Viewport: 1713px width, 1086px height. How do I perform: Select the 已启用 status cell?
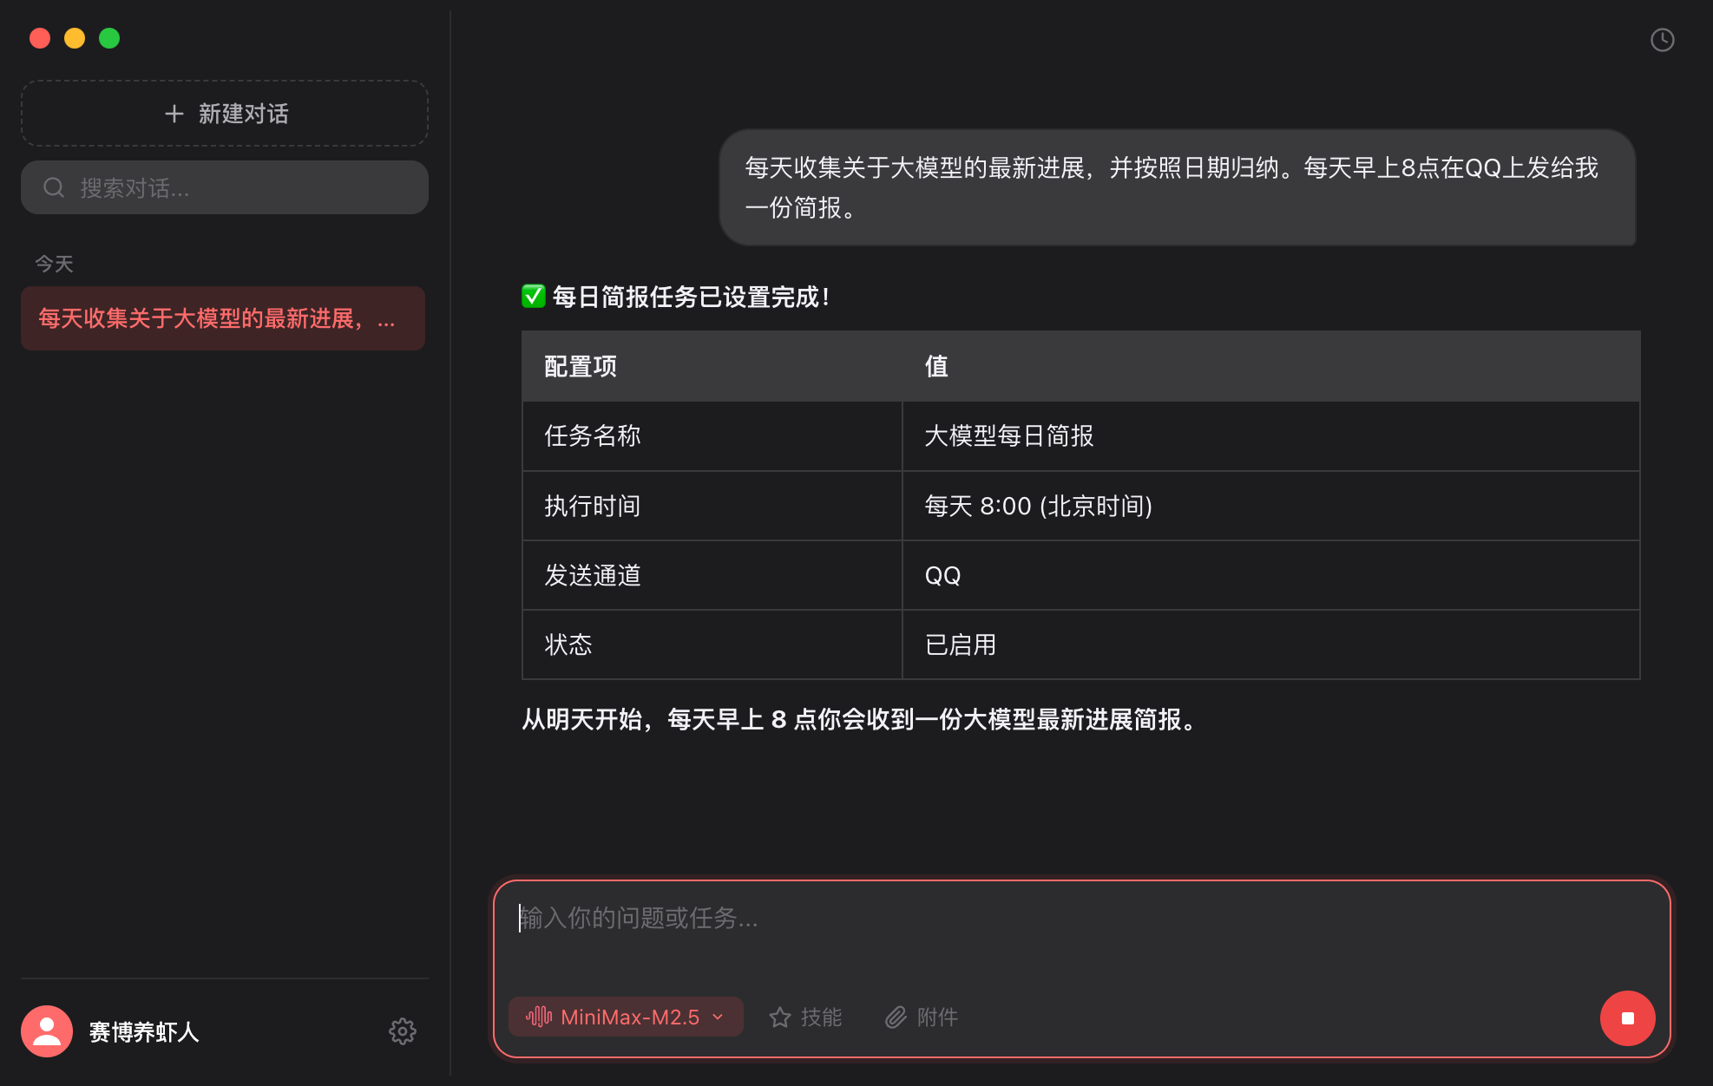pyautogui.click(x=960, y=644)
